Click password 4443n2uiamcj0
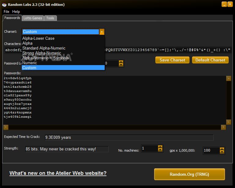 17,108
